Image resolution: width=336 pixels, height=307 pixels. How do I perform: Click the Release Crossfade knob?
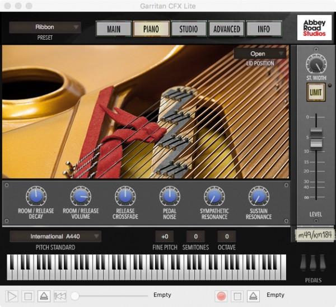pyautogui.click(x=125, y=196)
